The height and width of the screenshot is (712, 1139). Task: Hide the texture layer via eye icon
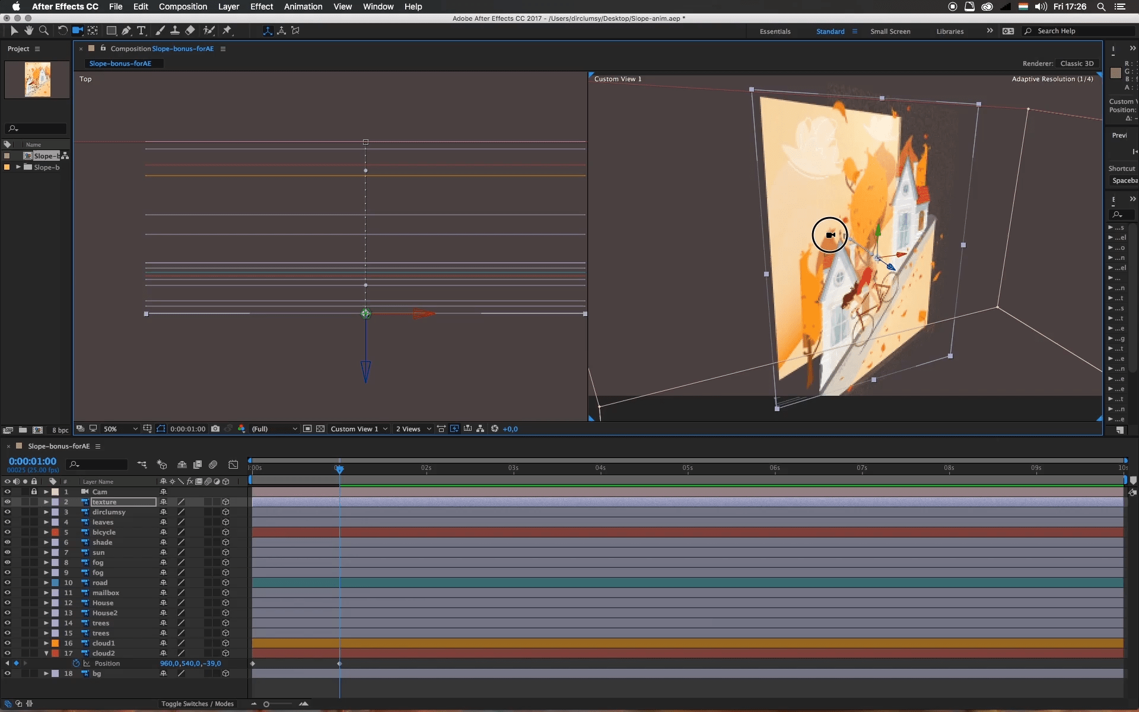pos(8,502)
